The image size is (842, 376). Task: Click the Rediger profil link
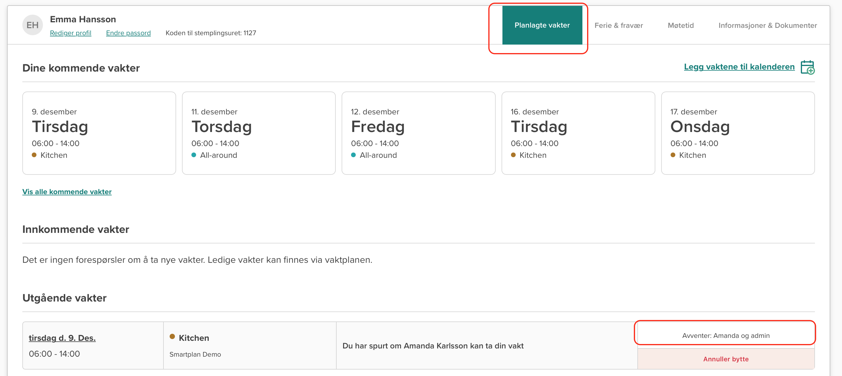(70, 33)
